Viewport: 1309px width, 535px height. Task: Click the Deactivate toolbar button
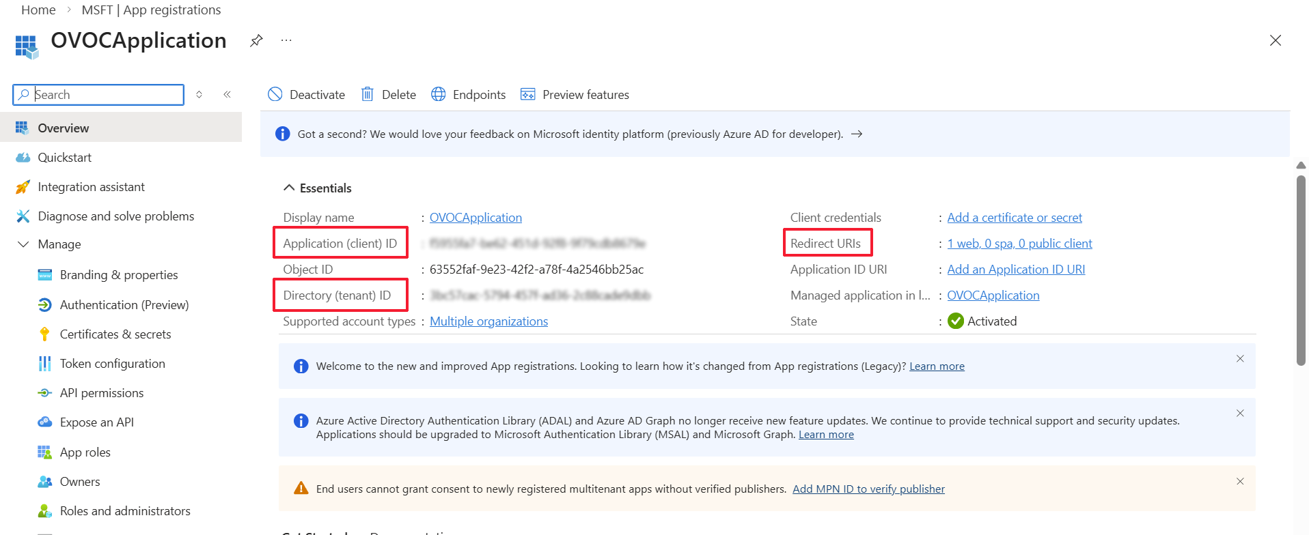(306, 94)
